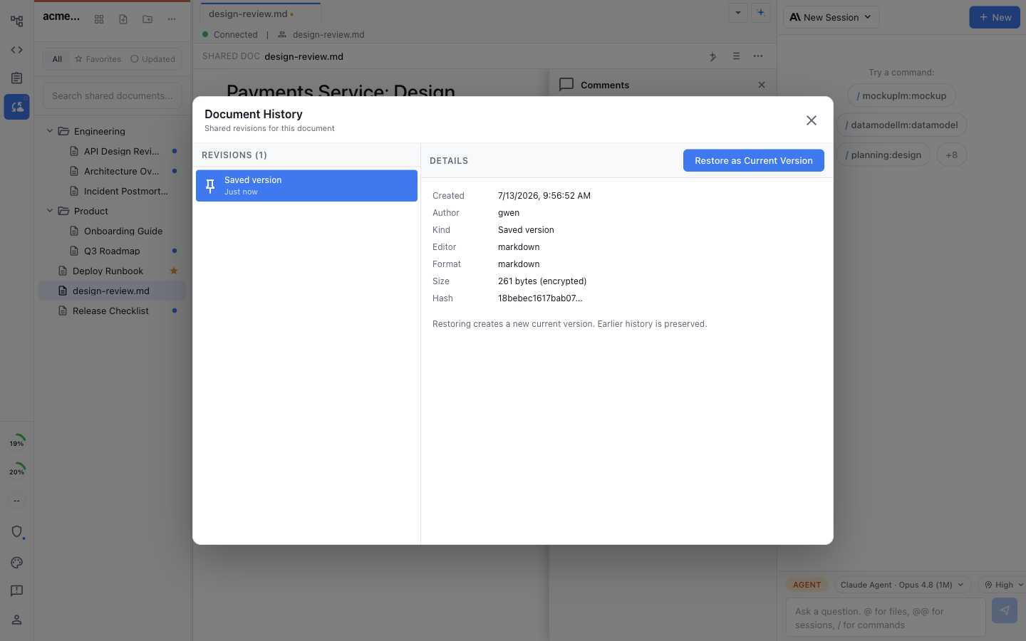Click the new file icon in sidebar header
Screen dimensions: 1026x641
click(123, 19)
